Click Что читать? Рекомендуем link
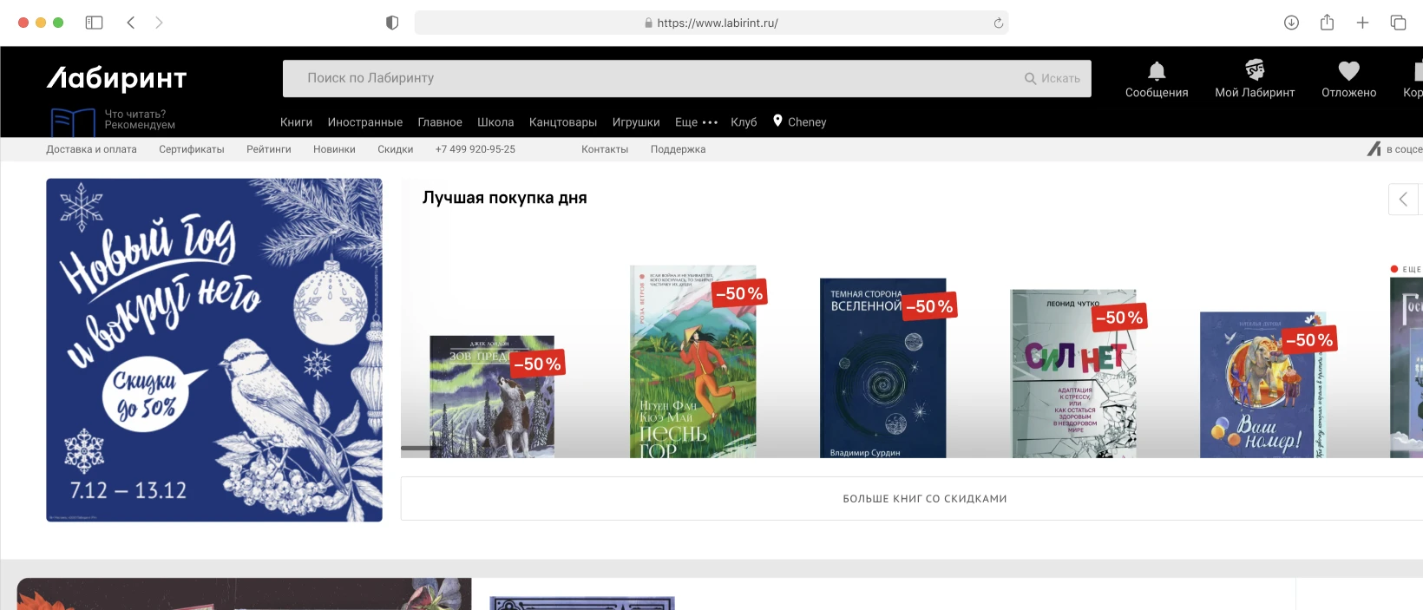The height and width of the screenshot is (610, 1423). click(140, 120)
